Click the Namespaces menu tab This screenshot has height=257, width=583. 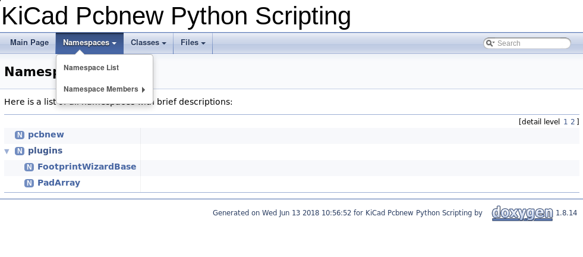(89, 43)
